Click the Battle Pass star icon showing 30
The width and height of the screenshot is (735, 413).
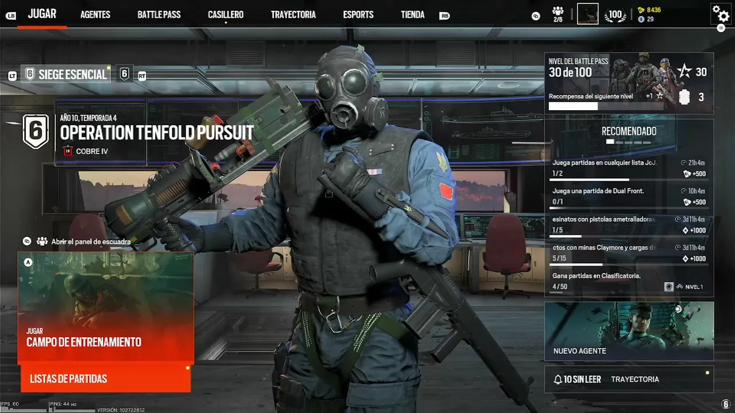pos(684,72)
